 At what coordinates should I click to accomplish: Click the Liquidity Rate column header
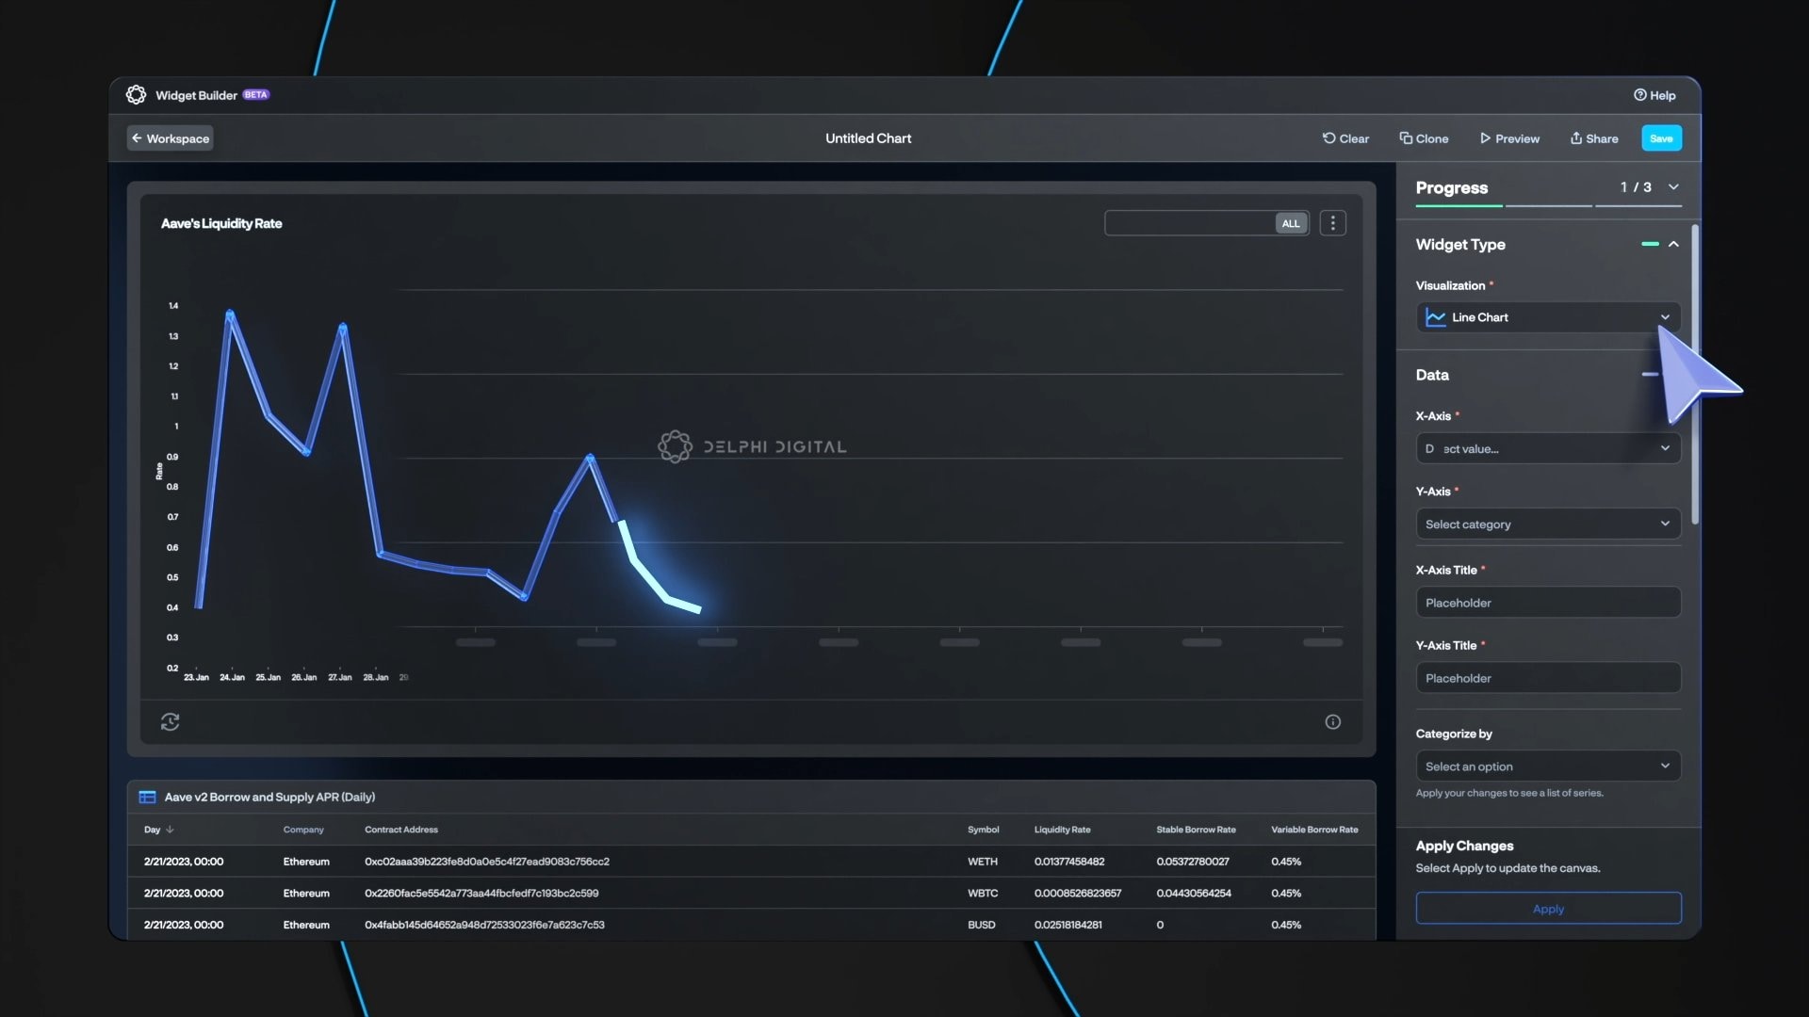click(x=1062, y=830)
